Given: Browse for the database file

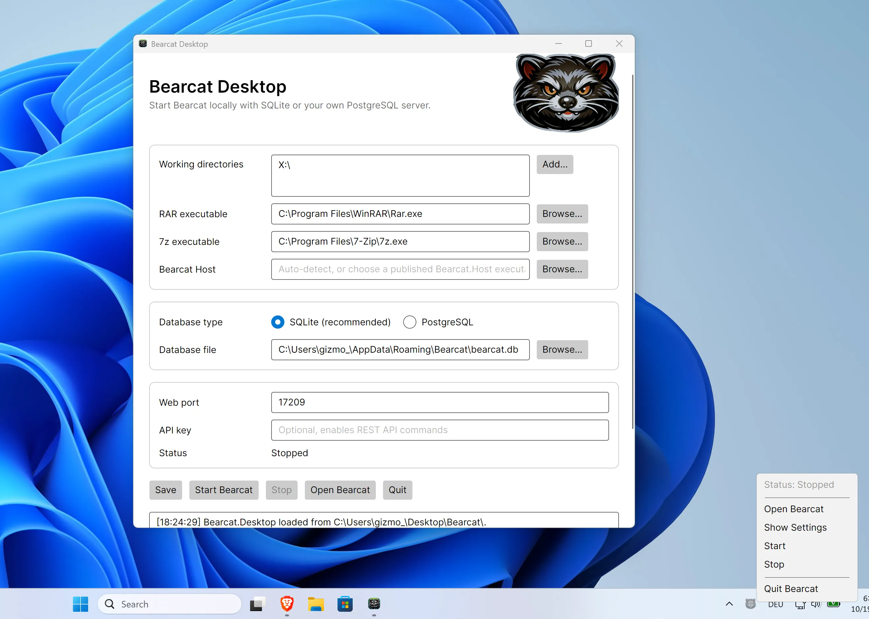Looking at the screenshot, I should pos(562,349).
